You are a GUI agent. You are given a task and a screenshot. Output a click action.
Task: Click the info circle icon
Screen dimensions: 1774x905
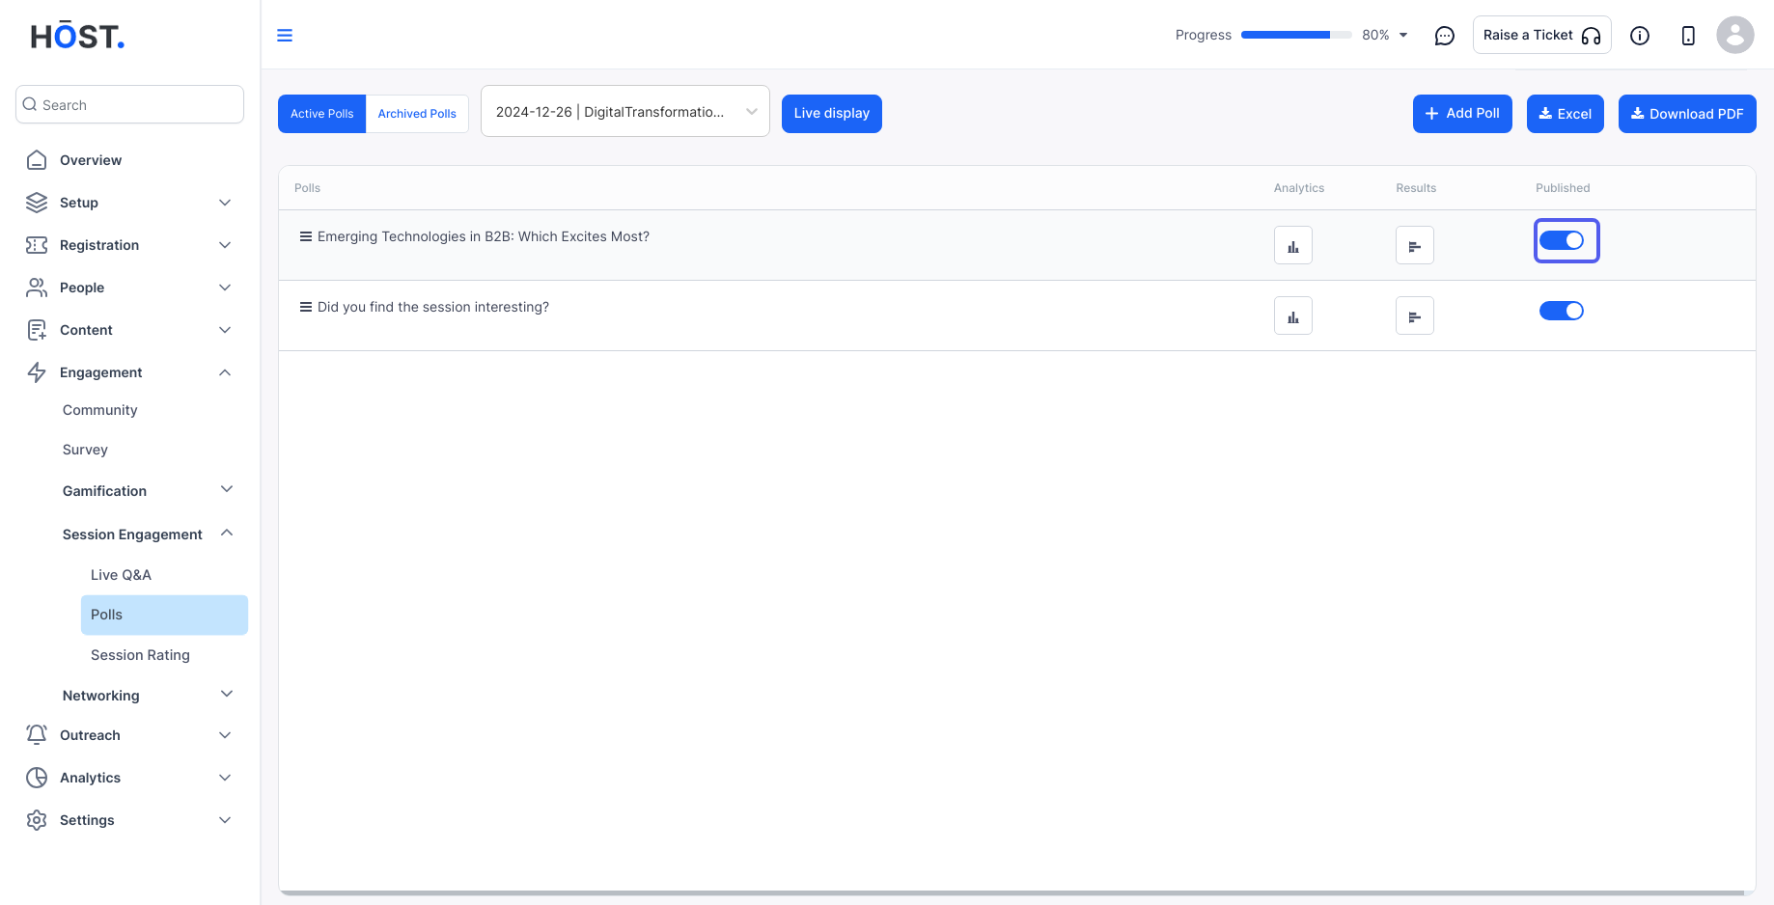[x=1640, y=36]
